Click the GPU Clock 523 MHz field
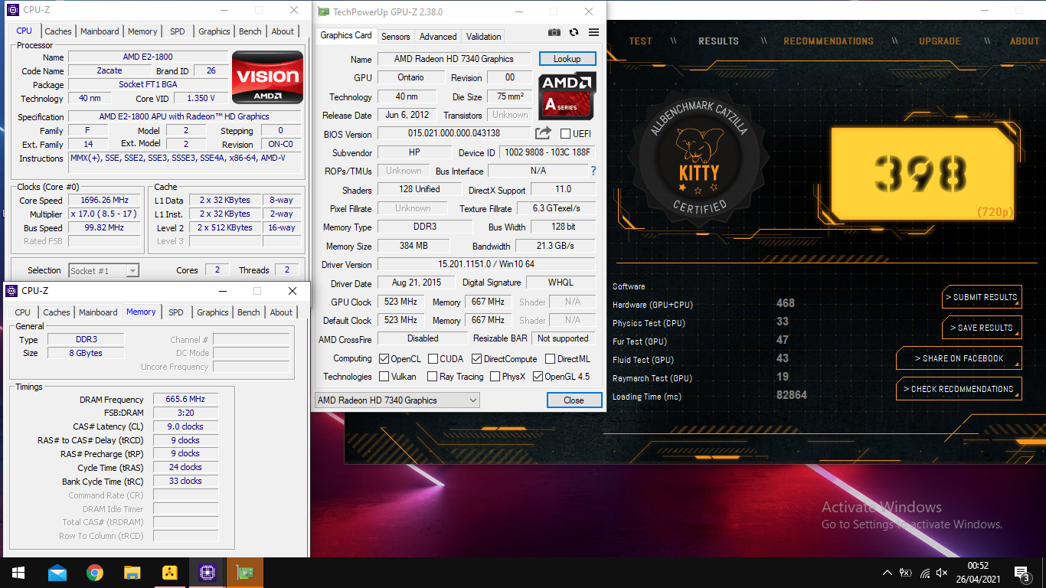The width and height of the screenshot is (1046, 588). click(x=401, y=302)
